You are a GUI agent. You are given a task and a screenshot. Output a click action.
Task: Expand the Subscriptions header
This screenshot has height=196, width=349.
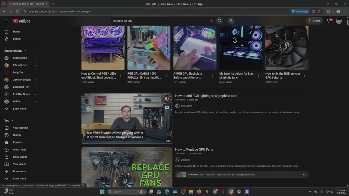pos(15,51)
